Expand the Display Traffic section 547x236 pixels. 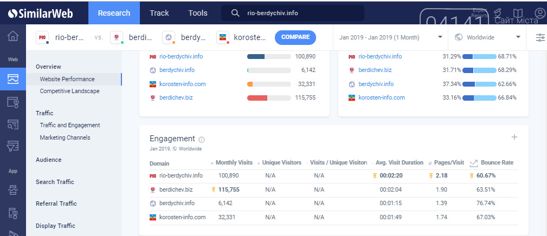click(x=55, y=226)
